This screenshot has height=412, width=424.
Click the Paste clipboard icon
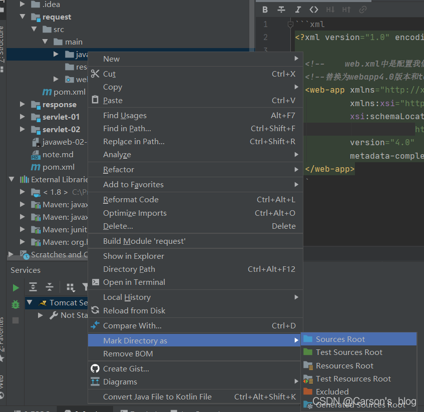95,100
